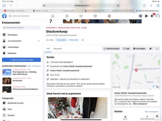162x121 pixels.
Task: Switch to the Discussie tab
Action: click(57, 49)
